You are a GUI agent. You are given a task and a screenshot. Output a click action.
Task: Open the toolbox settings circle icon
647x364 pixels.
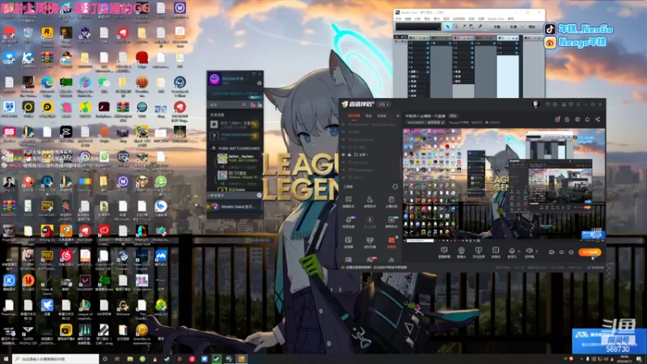[395, 187]
